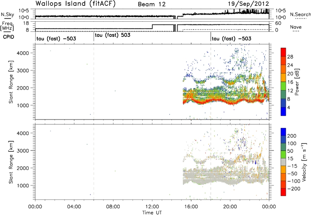
Task: Click the "-200" label on the Velocity colorbar
Action: click(294, 189)
